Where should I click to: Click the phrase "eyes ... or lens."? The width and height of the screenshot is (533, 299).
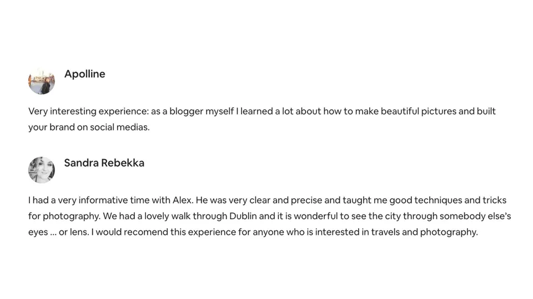[x=58, y=232]
